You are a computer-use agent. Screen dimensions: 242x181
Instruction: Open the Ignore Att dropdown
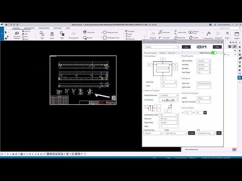tap(204, 83)
